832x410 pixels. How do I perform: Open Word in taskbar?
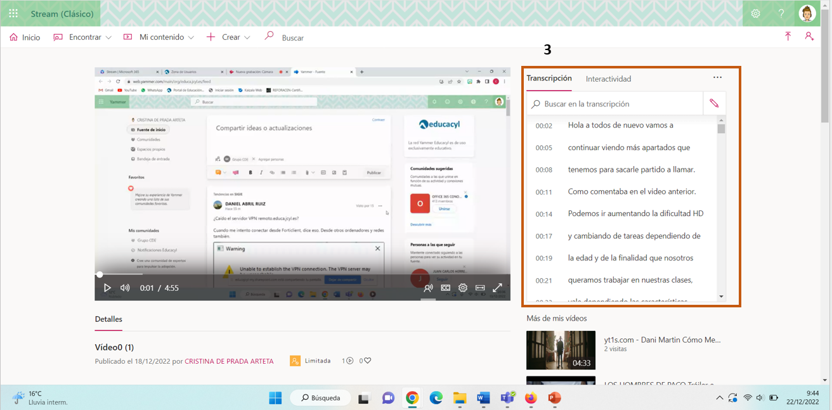click(x=483, y=398)
